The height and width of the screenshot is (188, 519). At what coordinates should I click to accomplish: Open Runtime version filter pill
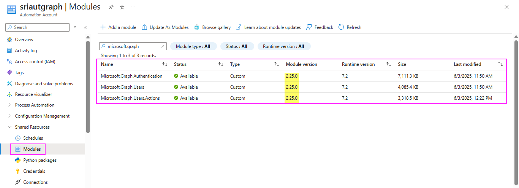coord(284,46)
